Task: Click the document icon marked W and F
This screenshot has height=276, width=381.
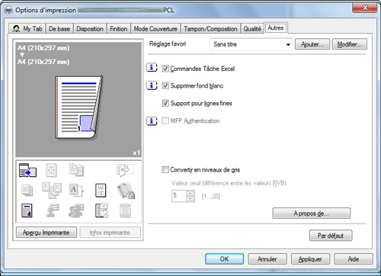Action: (x=101, y=191)
